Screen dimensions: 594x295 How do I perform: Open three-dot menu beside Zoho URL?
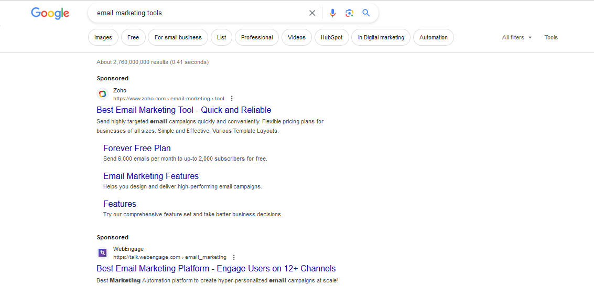pyautogui.click(x=232, y=99)
